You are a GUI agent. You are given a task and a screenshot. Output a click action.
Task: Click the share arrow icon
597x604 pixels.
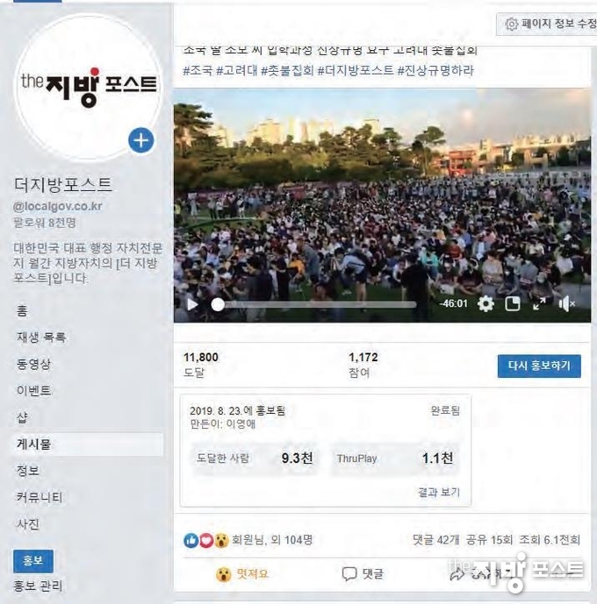click(x=457, y=574)
